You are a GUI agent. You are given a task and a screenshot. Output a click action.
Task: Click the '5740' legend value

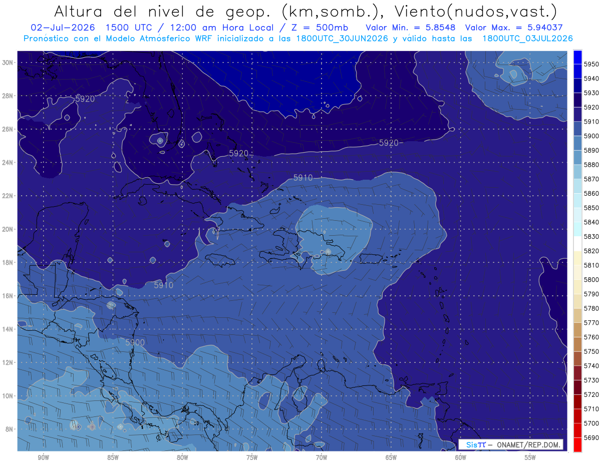pos(591,366)
